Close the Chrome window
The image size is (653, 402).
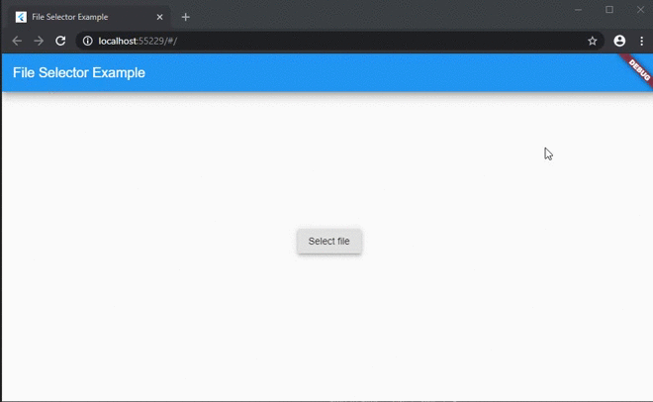click(x=639, y=9)
